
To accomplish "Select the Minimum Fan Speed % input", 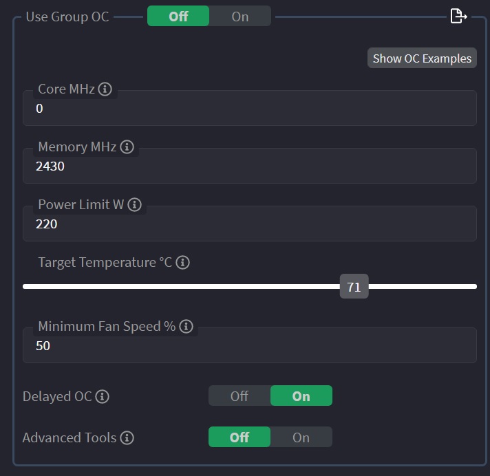I will point(250,345).
